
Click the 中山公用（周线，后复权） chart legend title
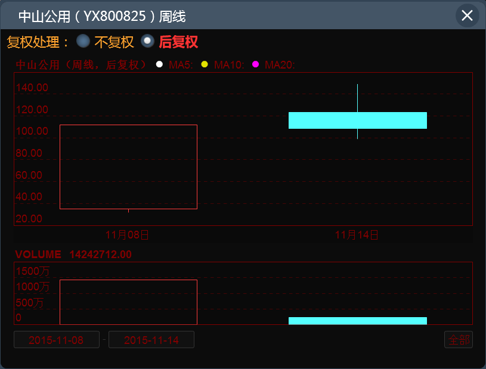[82, 64]
